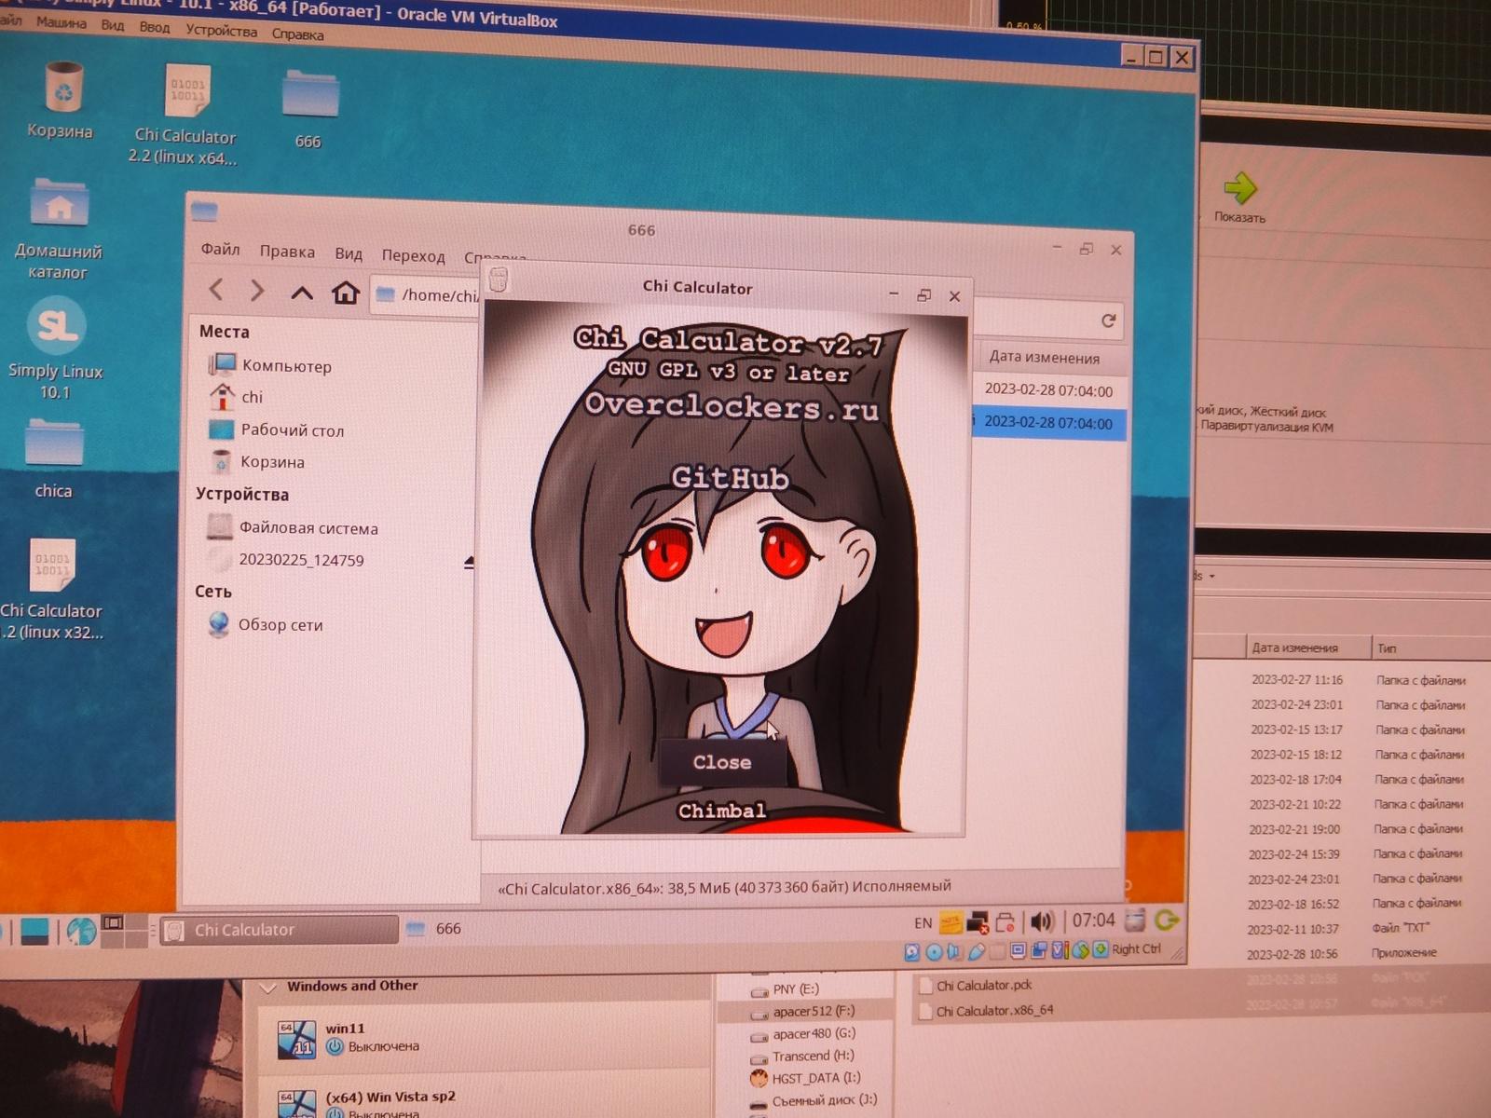Select the win11 virtual machine icon
The image size is (1491, 1118).
(296, 1039)
